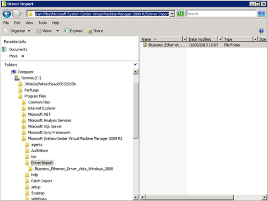Select the setup folder
268x201 pixels.
tap(36, 187)
